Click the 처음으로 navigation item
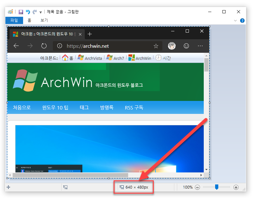The image size is (255, 199). tap(22, 108)
